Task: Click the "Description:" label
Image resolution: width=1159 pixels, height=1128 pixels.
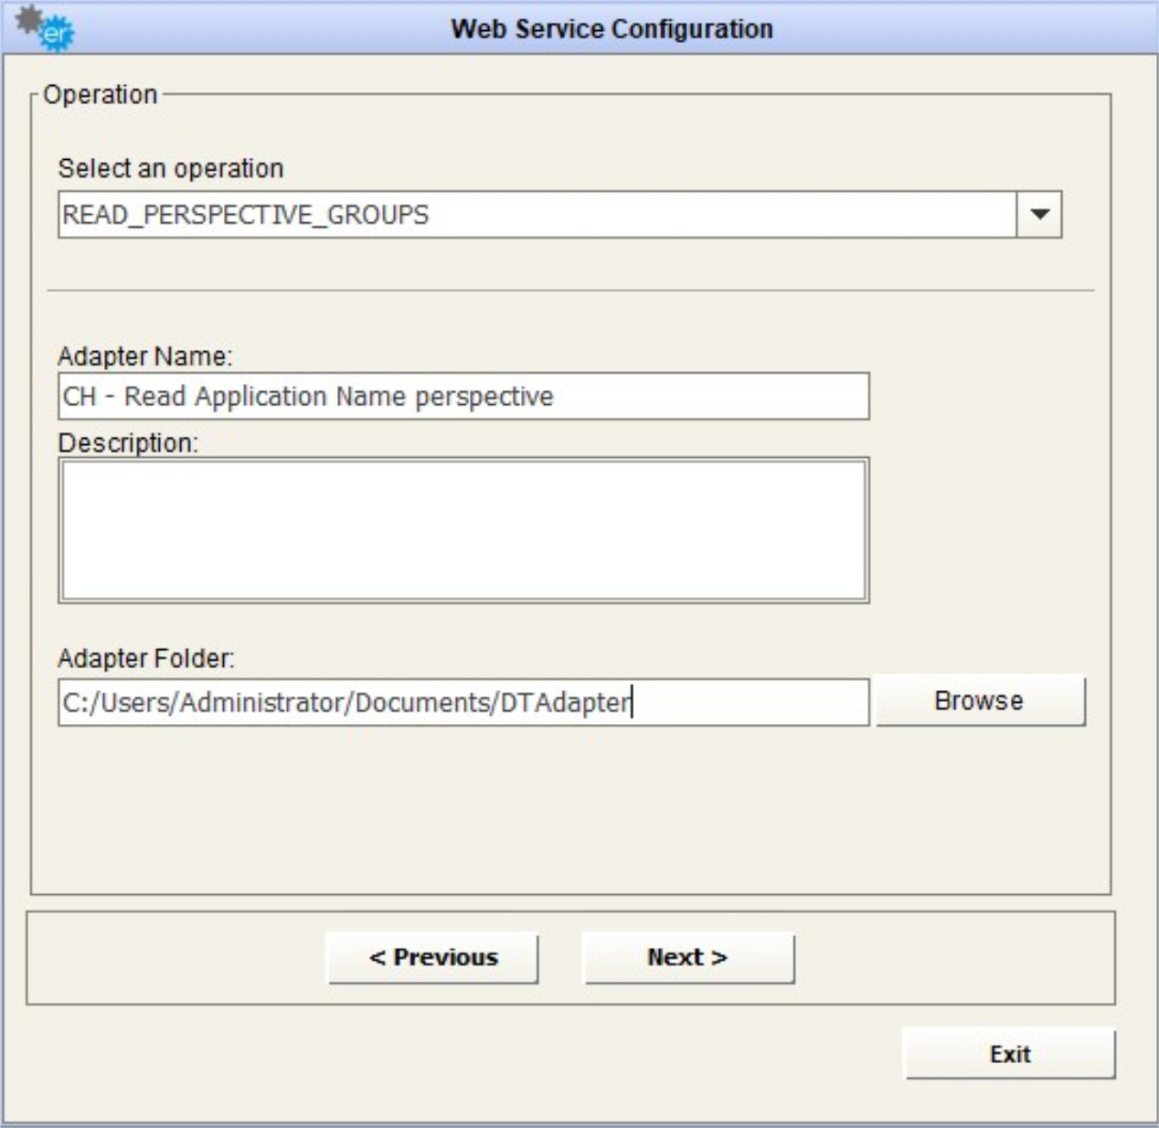Action: tap(128, 443)
